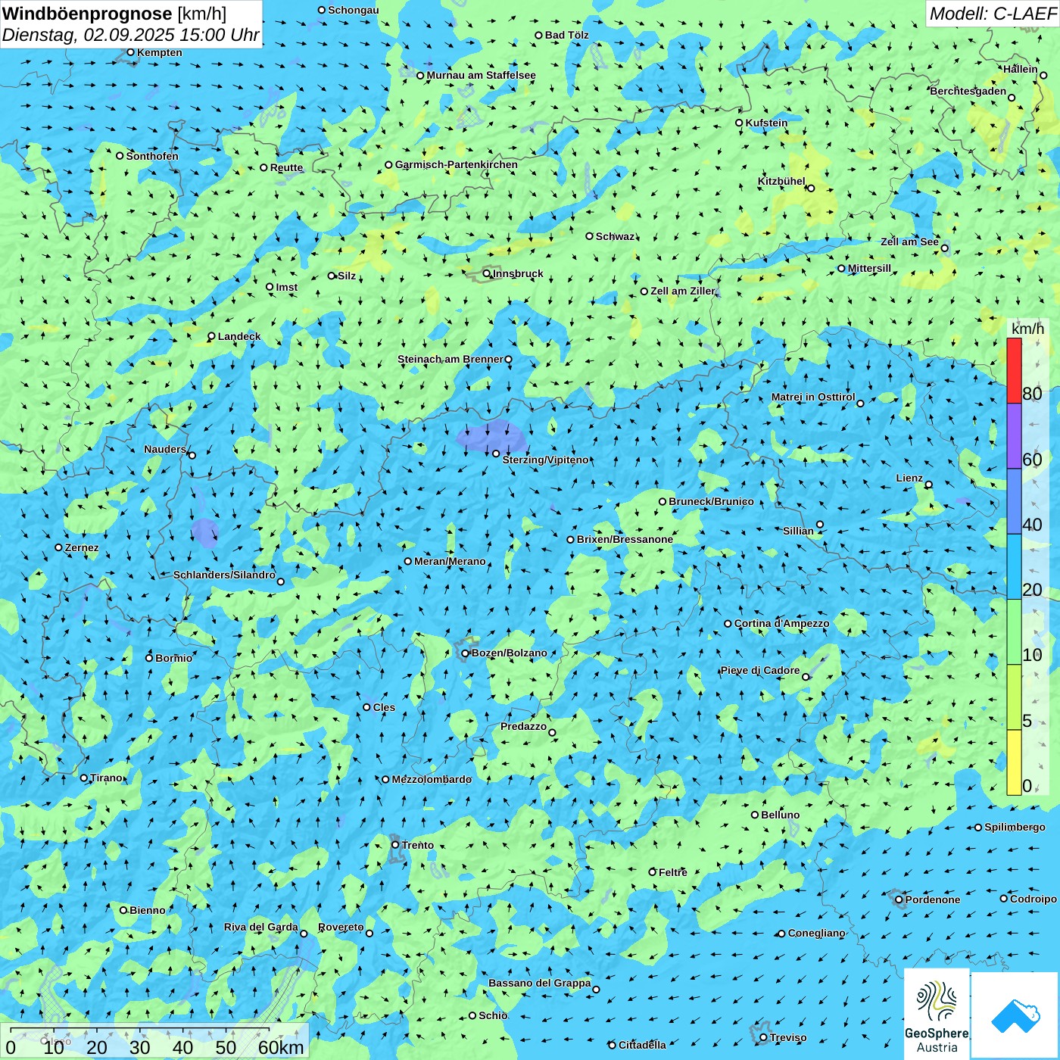
Task: Click the Nauders label
Action: point(165,449)
